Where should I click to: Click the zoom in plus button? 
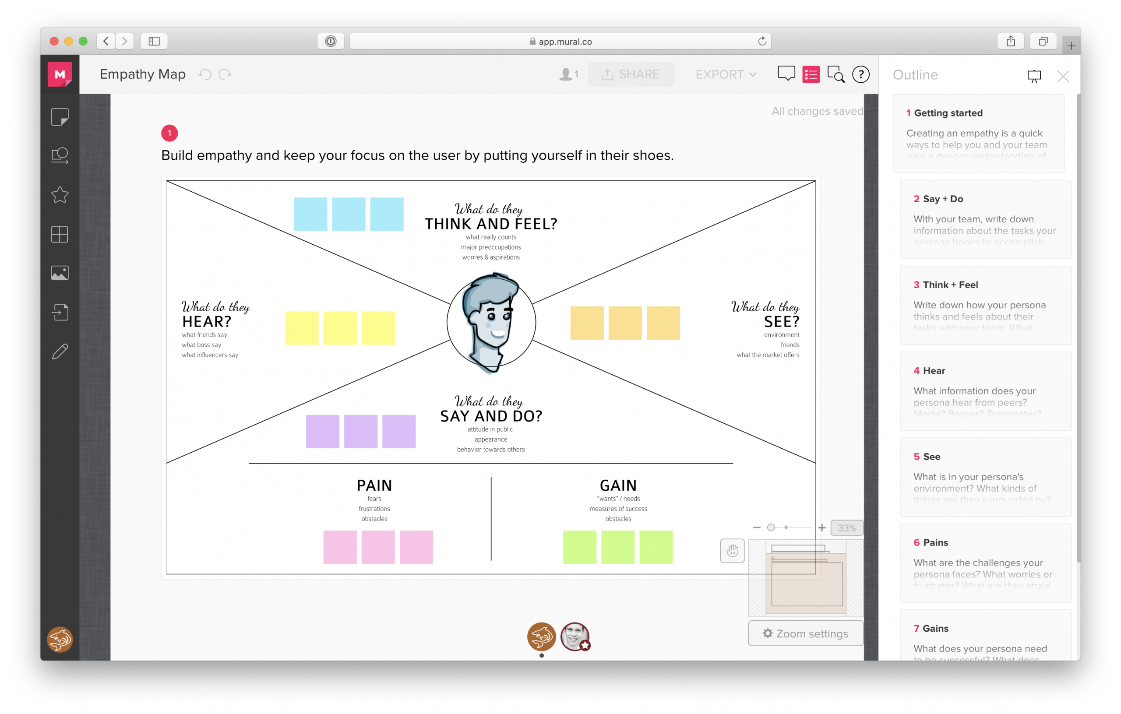coord(821,528)
